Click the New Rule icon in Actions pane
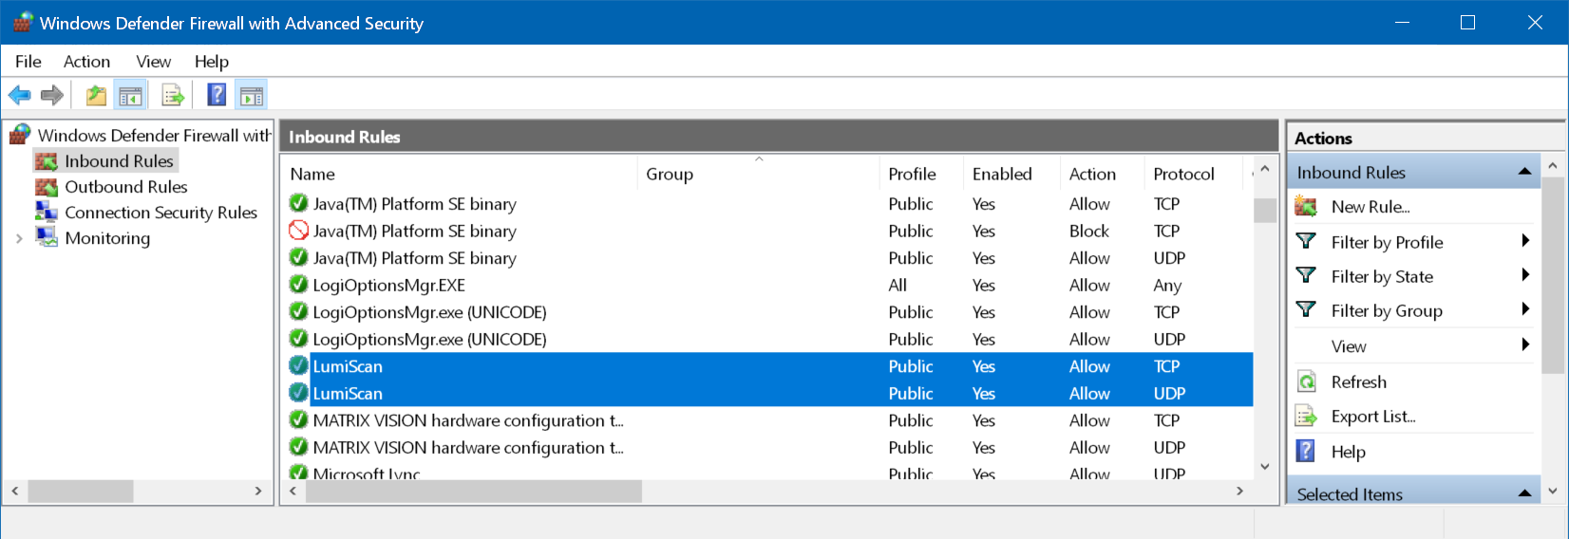This screenshot has height=539, width=1569. [x=1307, y=207]
